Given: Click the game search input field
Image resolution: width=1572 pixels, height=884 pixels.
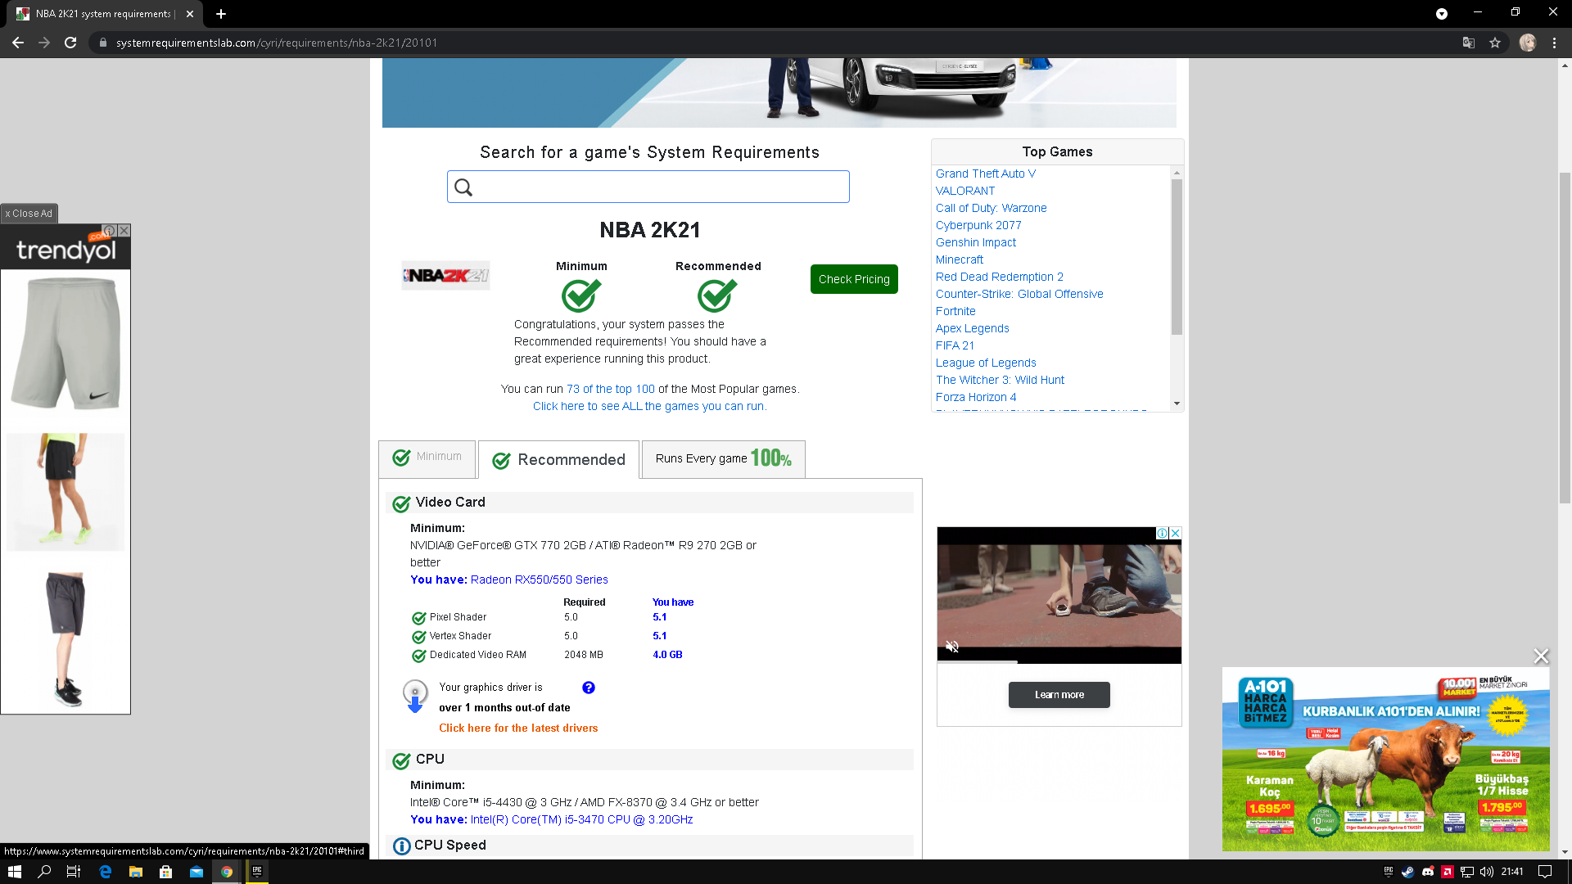Looking at the screenshot, I should tap(648, 187).
